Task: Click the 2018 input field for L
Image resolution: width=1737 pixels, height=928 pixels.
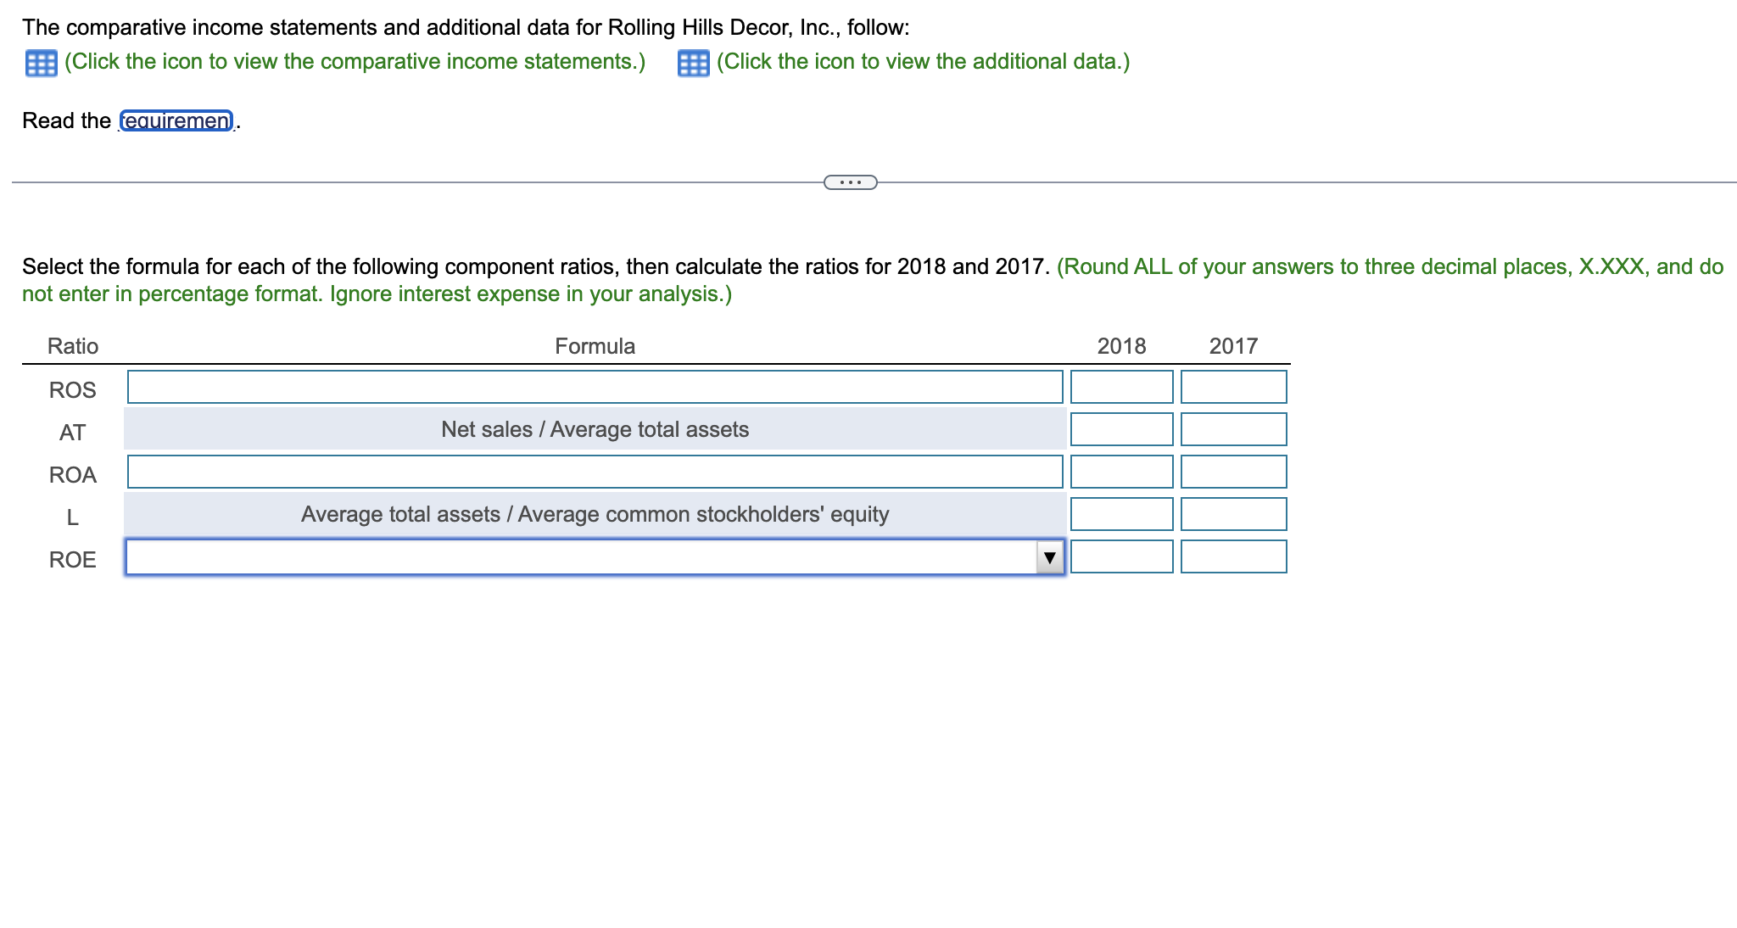Action: click(x=1121, y=514)
